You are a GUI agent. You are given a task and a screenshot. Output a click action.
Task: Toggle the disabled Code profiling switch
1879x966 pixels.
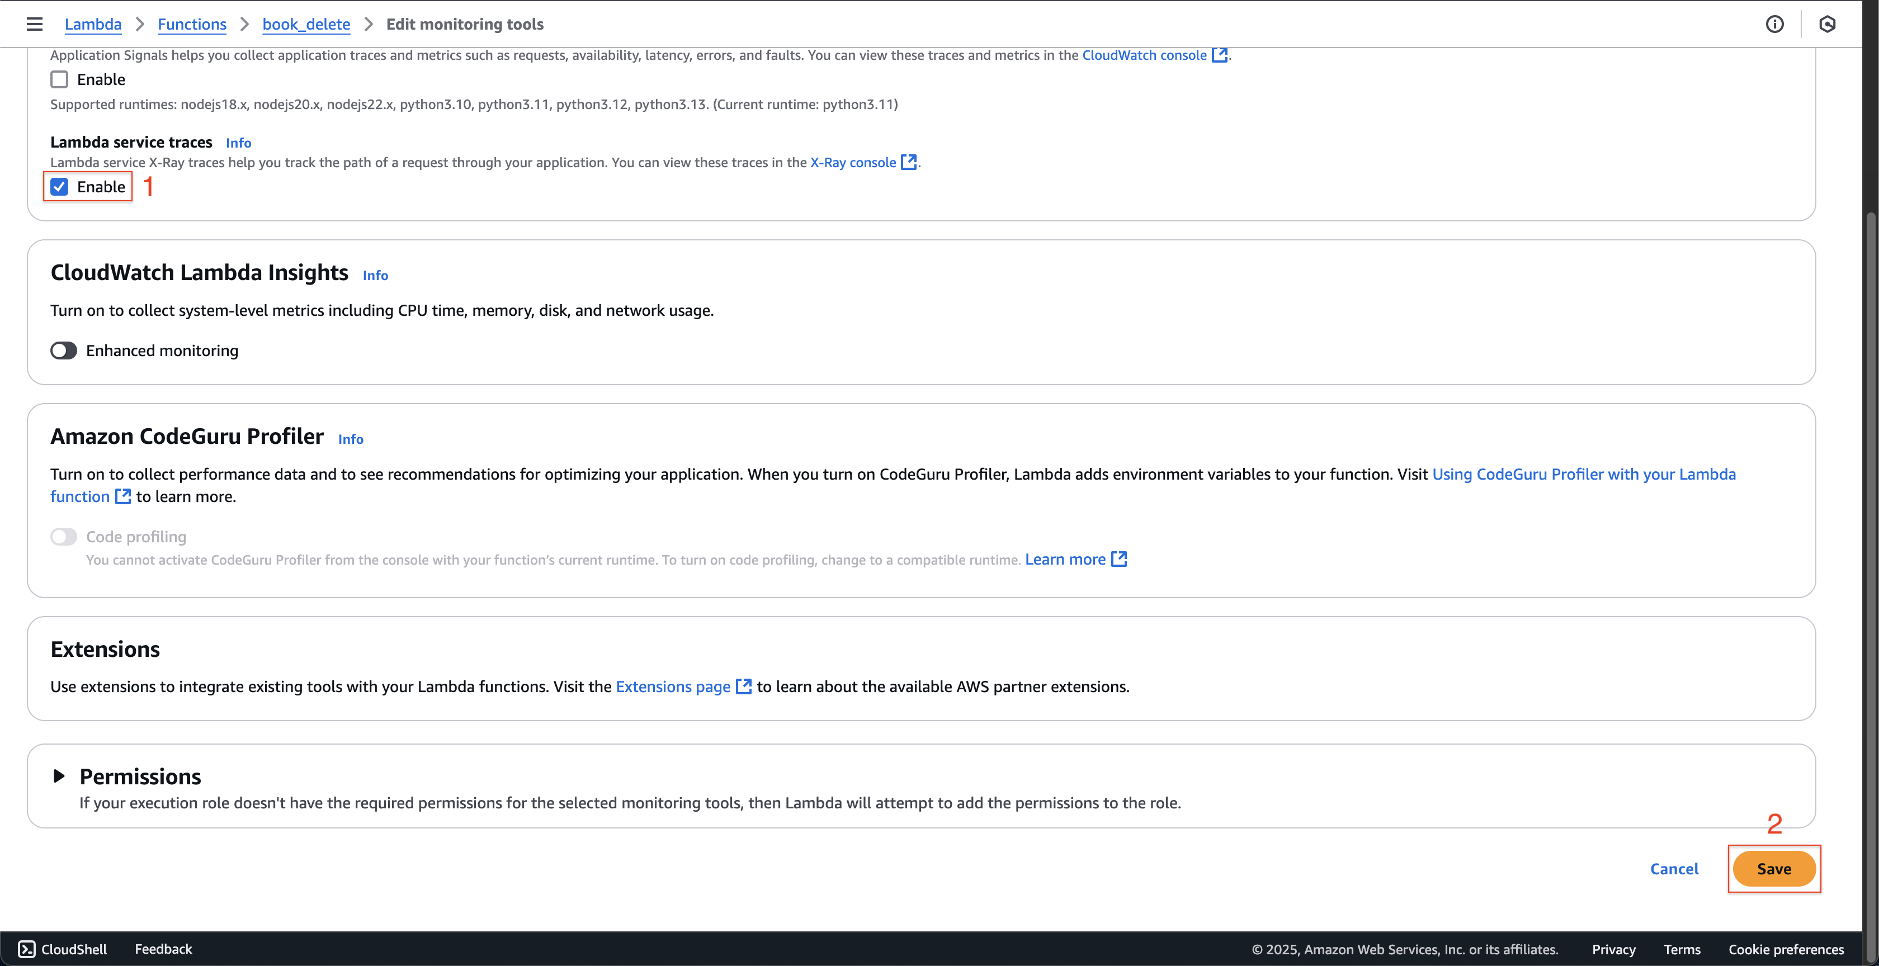coord(63,537)
